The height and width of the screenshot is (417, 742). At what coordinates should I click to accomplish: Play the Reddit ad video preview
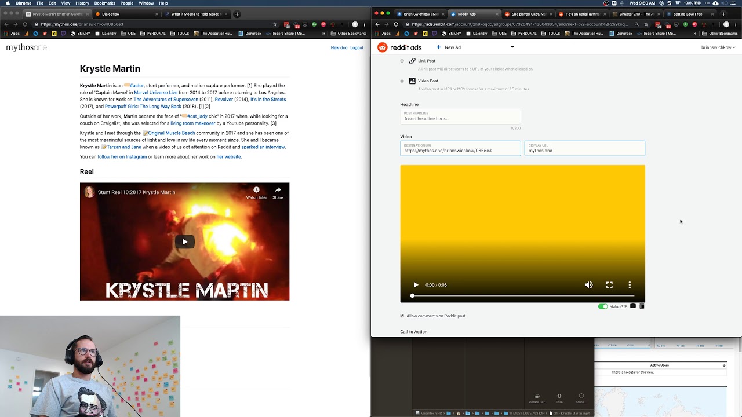[416, 285]
